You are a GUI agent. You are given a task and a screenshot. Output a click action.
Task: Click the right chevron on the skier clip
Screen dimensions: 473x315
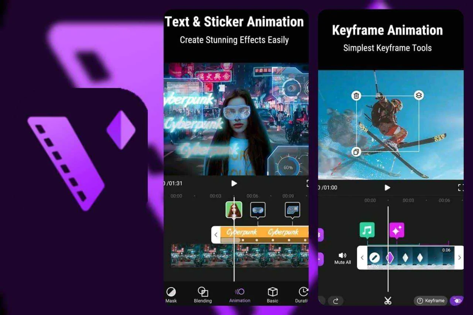(459, 258)
